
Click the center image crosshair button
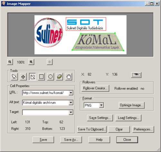50,62
